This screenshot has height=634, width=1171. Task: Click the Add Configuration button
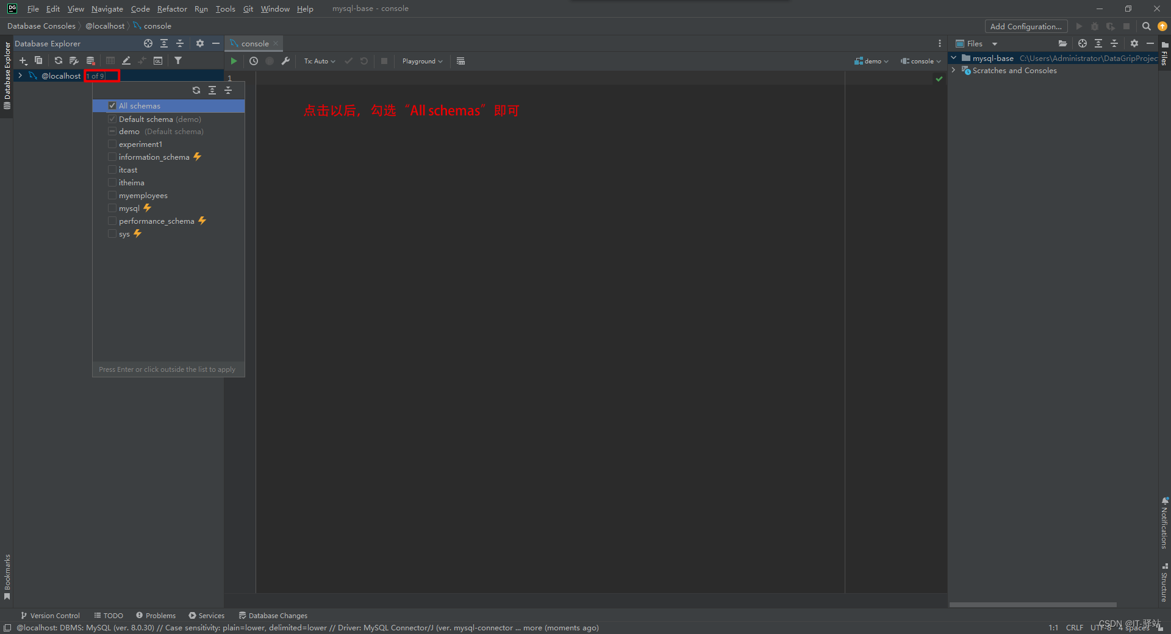[1025, 26]
